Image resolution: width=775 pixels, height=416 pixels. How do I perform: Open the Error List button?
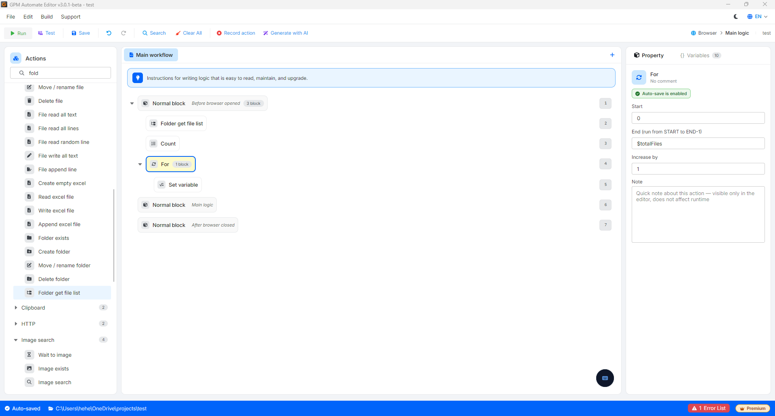click(x=709, y=408)
